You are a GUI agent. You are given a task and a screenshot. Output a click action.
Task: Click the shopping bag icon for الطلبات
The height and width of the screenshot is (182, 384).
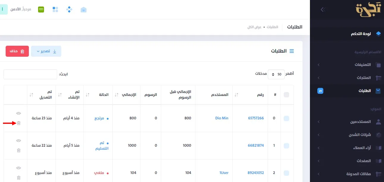tap(378, 91)
